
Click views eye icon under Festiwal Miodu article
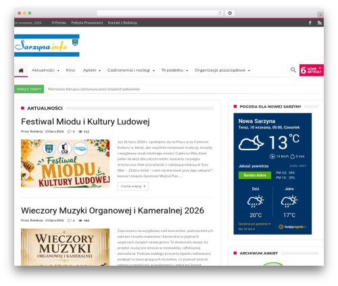80,131
